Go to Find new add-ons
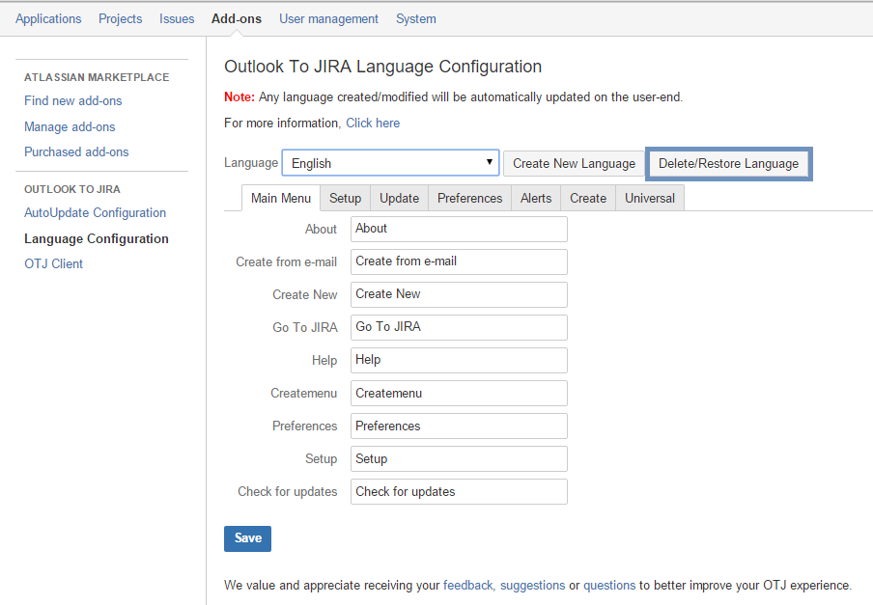 (x=73, y=100)
